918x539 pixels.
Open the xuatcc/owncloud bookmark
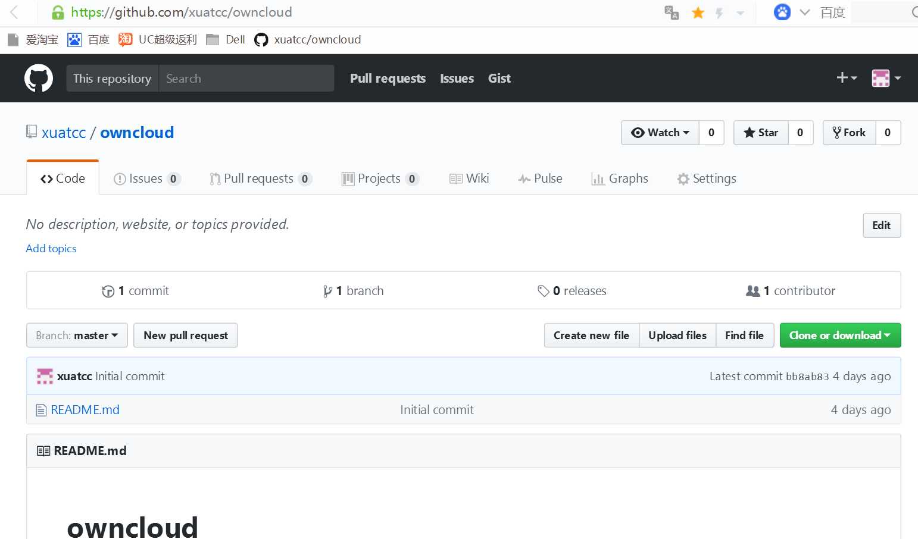[308, 40]
